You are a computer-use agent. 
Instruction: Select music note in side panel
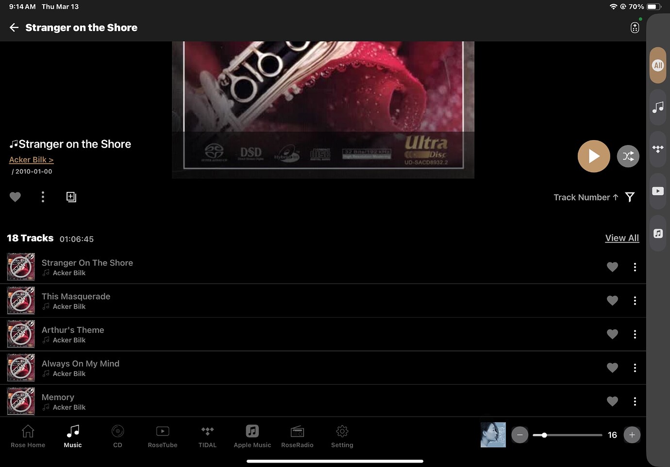(658, 107)
